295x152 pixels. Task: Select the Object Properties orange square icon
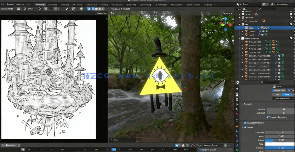(237, 126)
